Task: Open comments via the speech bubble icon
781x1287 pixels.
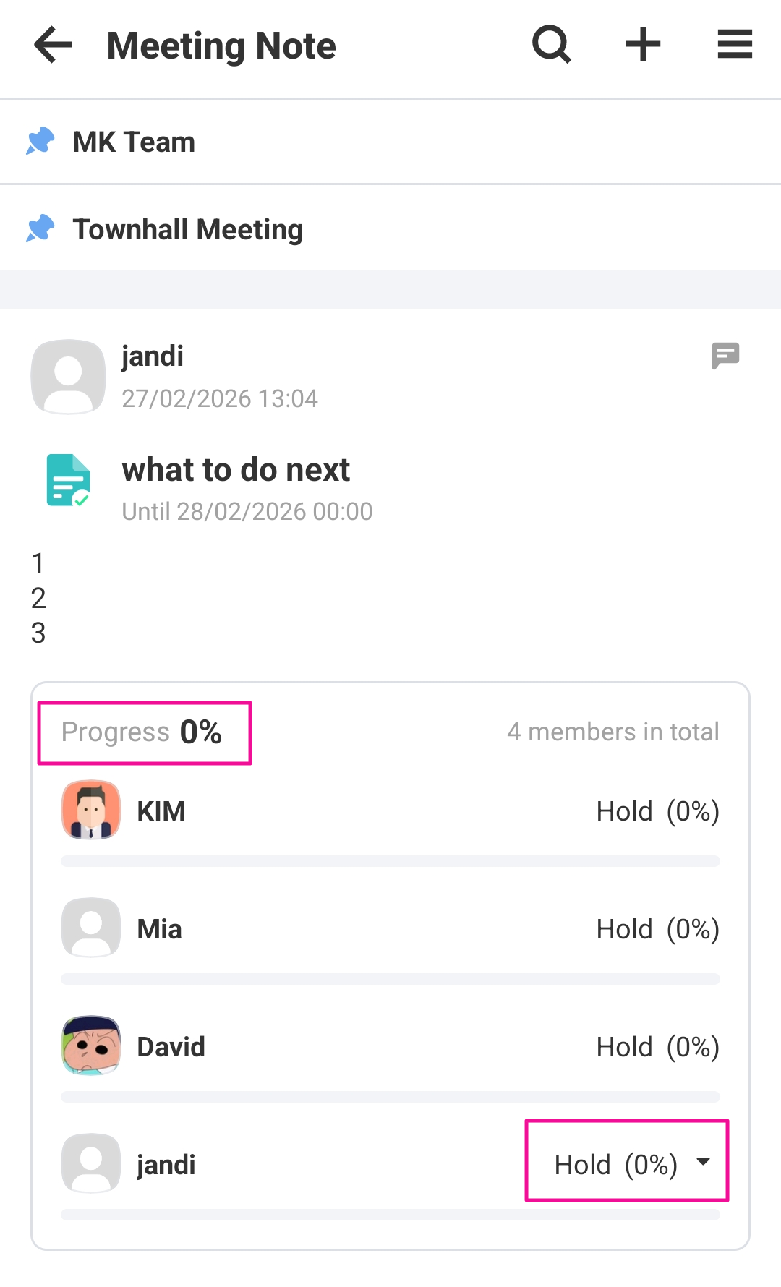Action: pos(725,356)
